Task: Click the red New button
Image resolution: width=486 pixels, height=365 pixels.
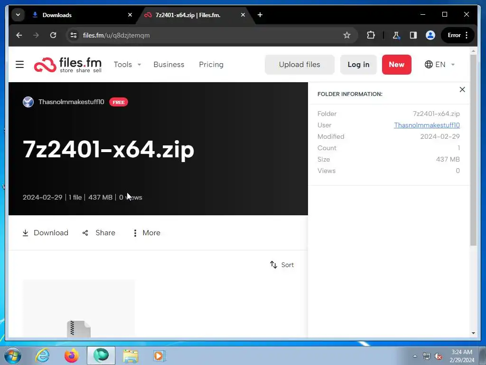Action: (396, 65)
